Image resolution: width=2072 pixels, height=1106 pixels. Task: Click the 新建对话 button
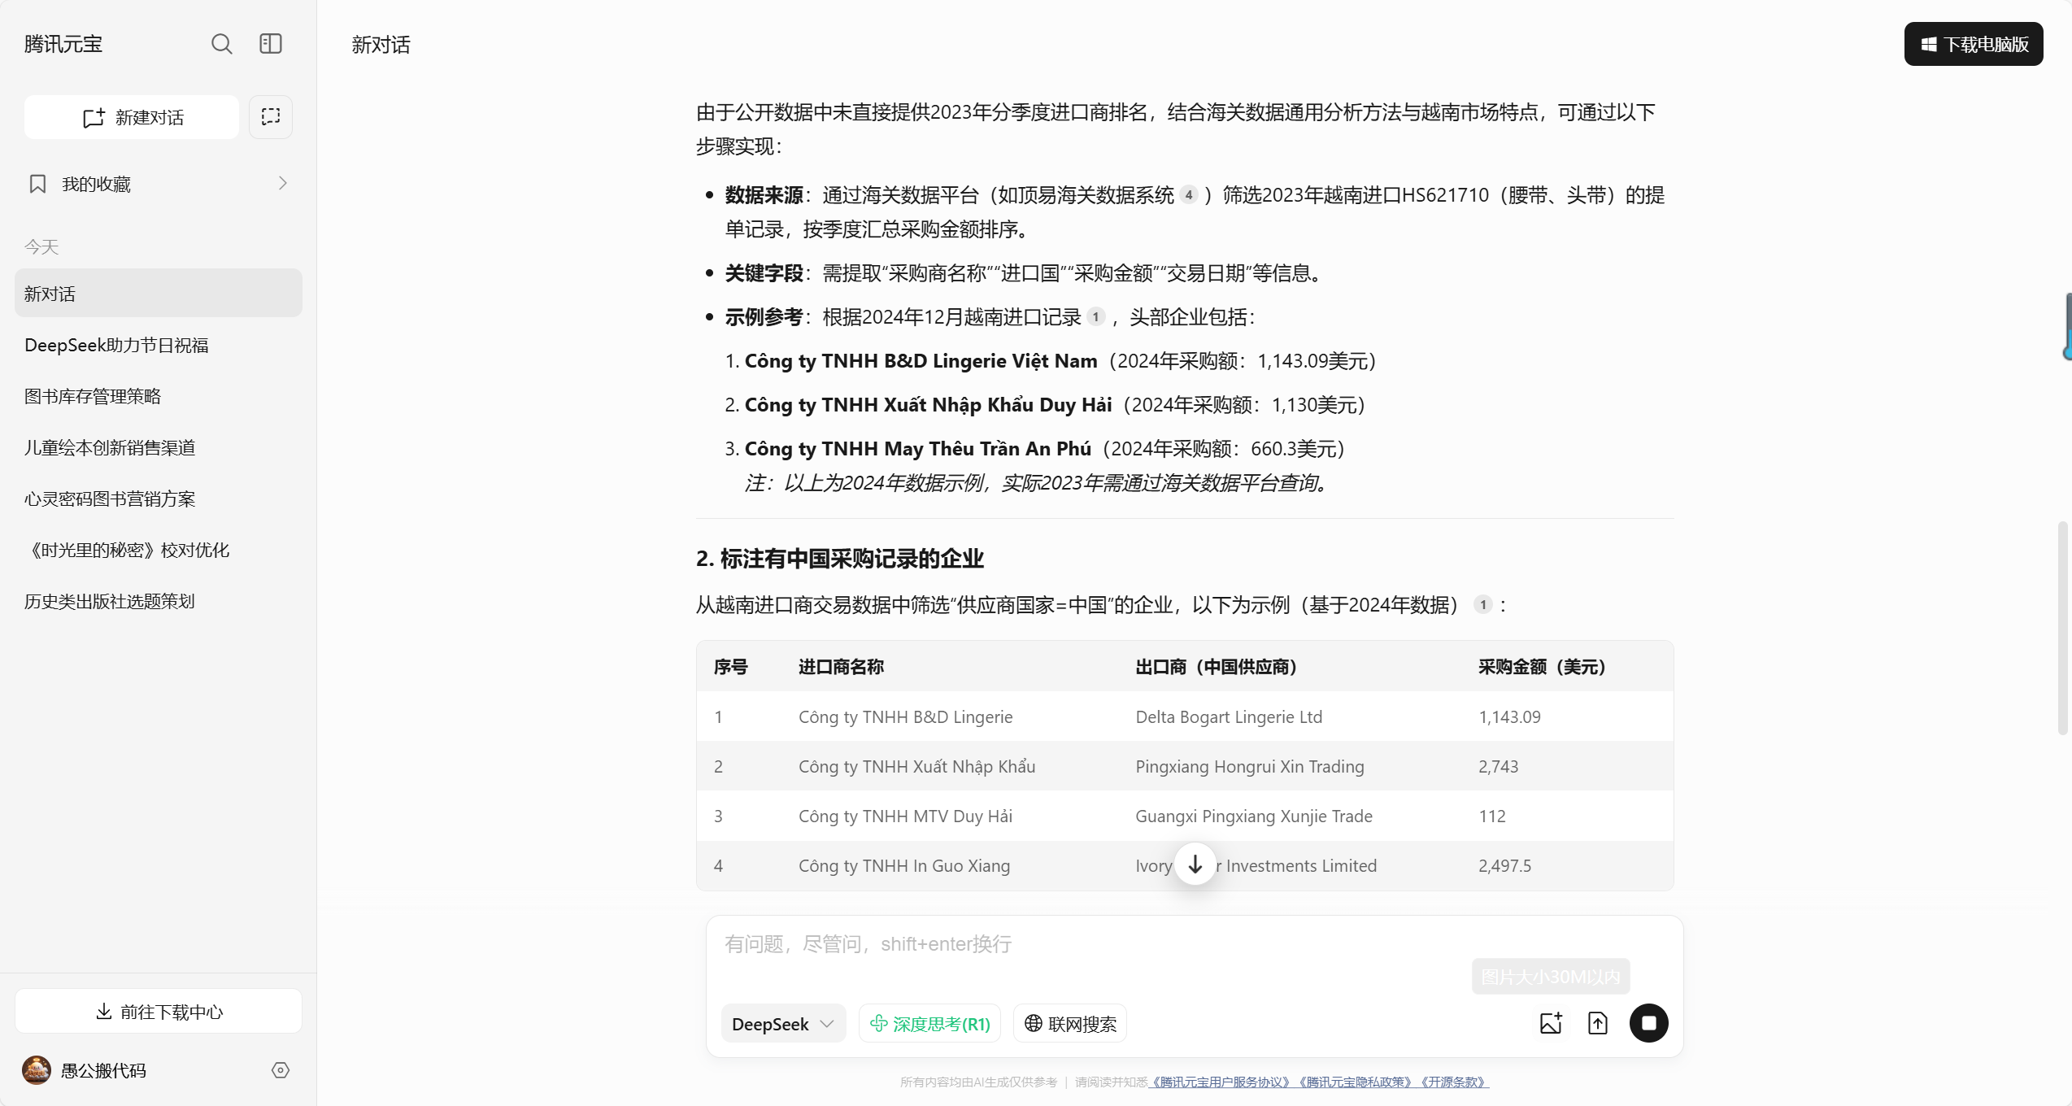pyautogui.click(x=132, y=117)
